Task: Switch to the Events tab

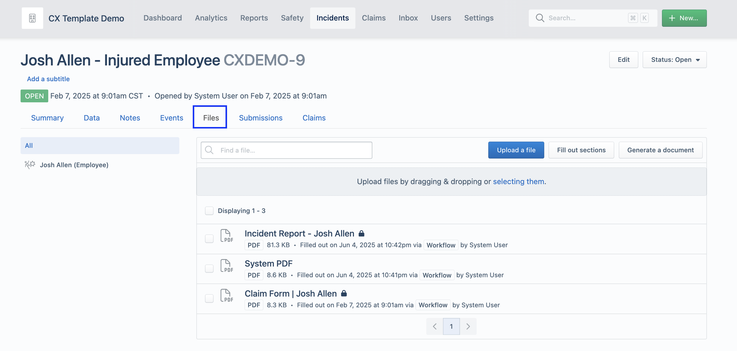Action: tap(172, 118)
